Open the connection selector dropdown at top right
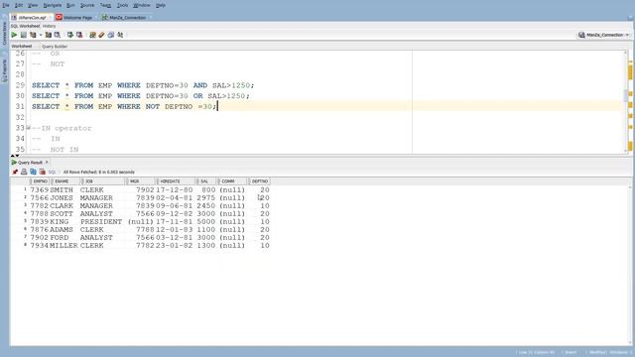 pos(604,36)
